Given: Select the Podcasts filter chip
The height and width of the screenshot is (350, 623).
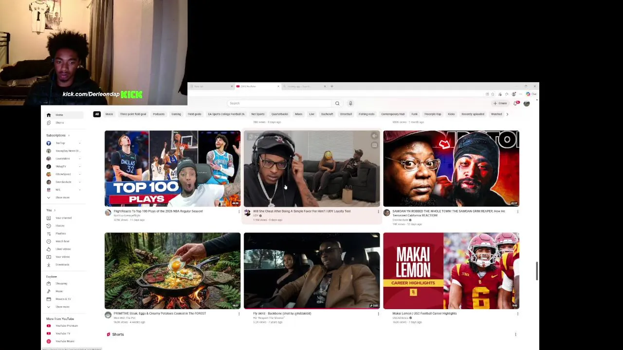Looking at the screenshot, I should tap(159, 114).
